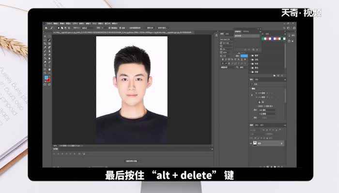Image resolution: width=339 pixels, height=193 pixels.
Task: Select the Spot Healing Brush tool
Action: click(x=49, y=47)
